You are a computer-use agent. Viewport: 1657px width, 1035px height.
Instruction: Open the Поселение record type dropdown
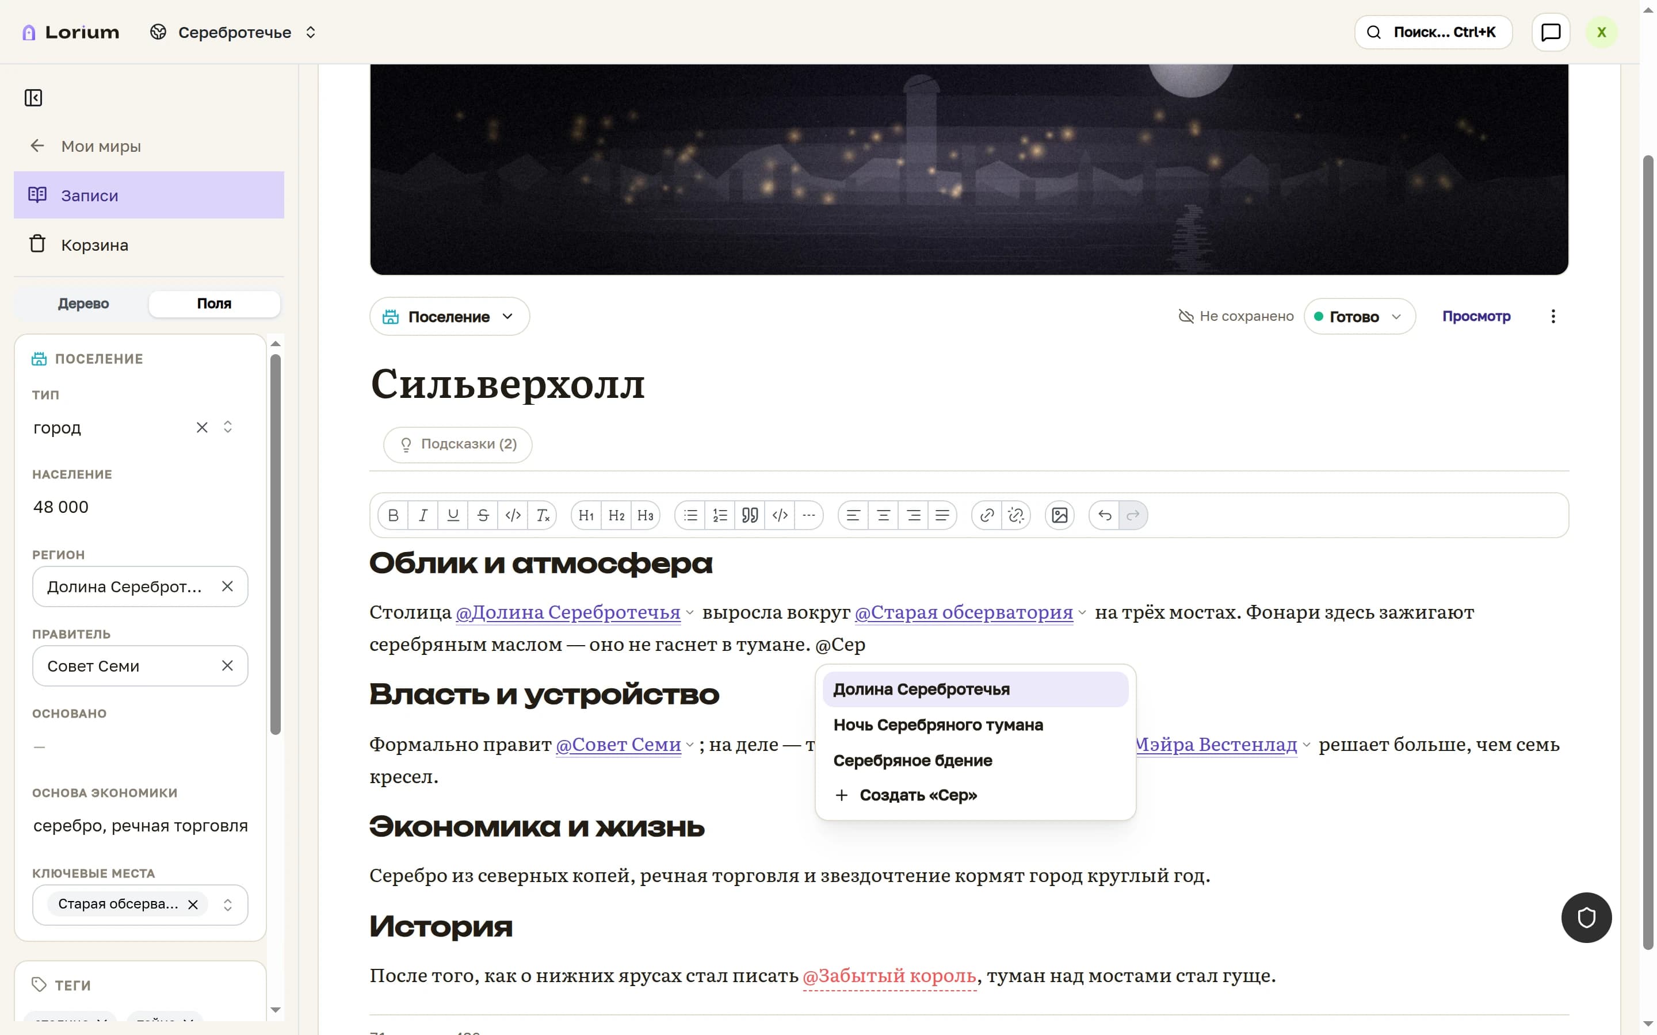(x=449, y=316)
